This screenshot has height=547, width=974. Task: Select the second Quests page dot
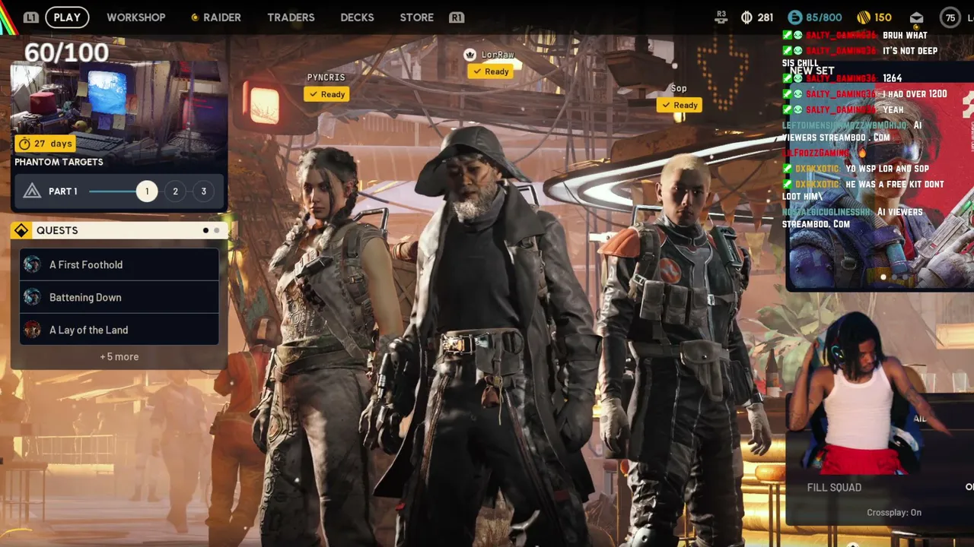pyautogui.click(x=217, y=230)
